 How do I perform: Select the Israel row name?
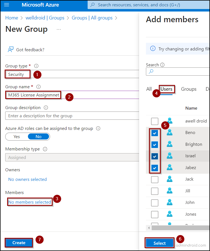[x=190, y=156]
